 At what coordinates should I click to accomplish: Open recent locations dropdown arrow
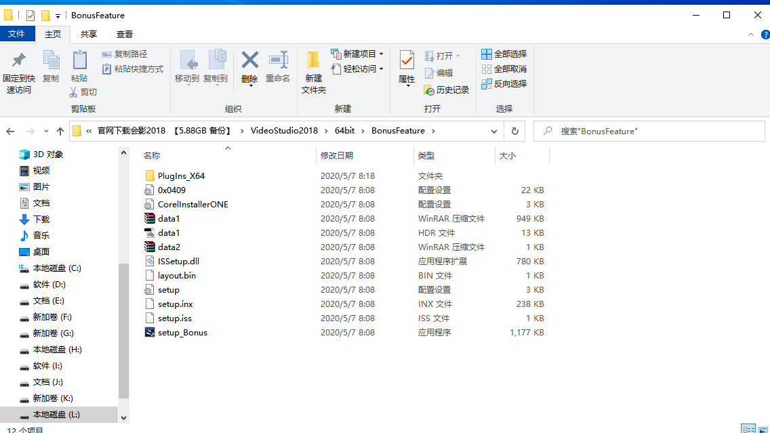point(46,131)
